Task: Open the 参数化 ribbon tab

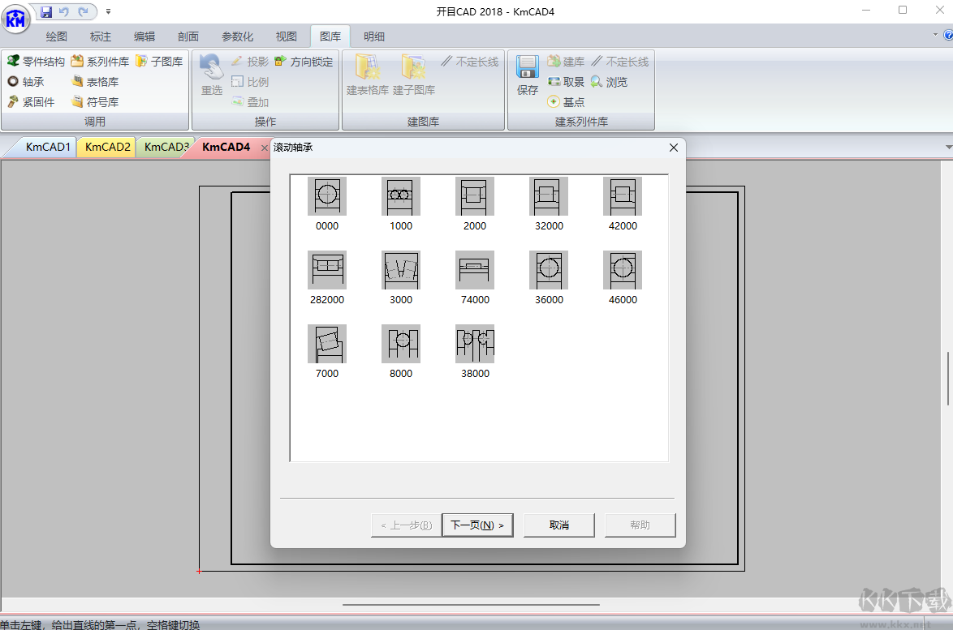Action: (237, 36)
